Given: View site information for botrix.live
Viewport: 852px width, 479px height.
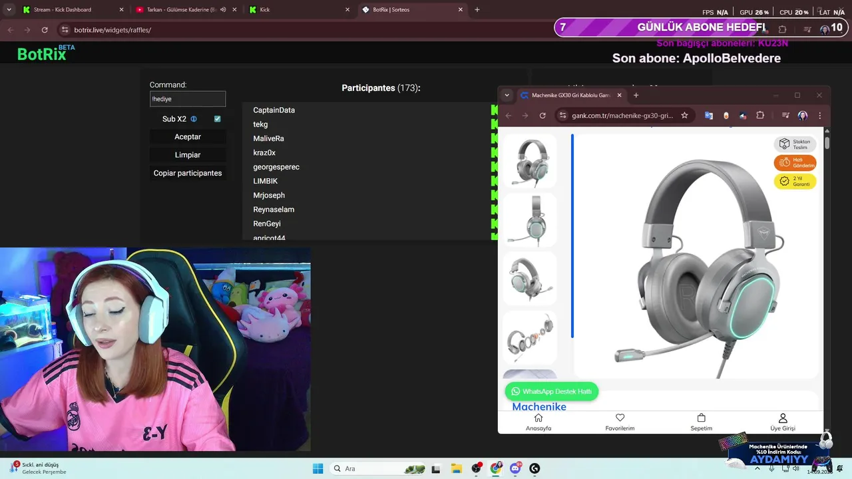Looking at the screenshot, I should (x=65, y=30).
